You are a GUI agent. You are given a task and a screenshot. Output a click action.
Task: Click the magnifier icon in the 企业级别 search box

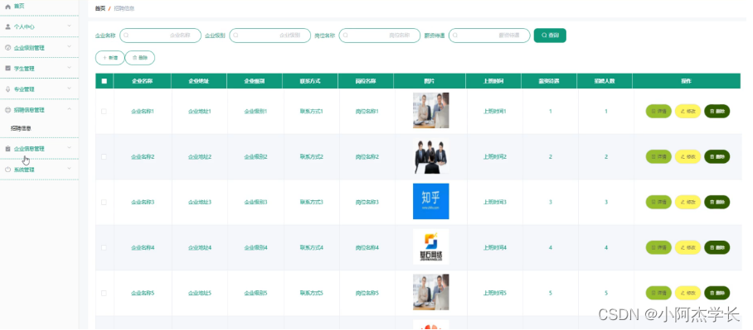236,36
